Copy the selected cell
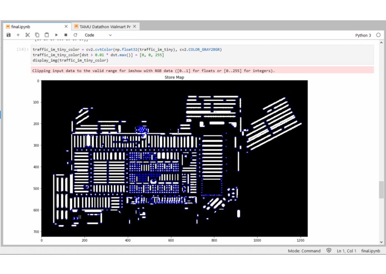Viewport: 386px width, 274px height. pos(37,35)
